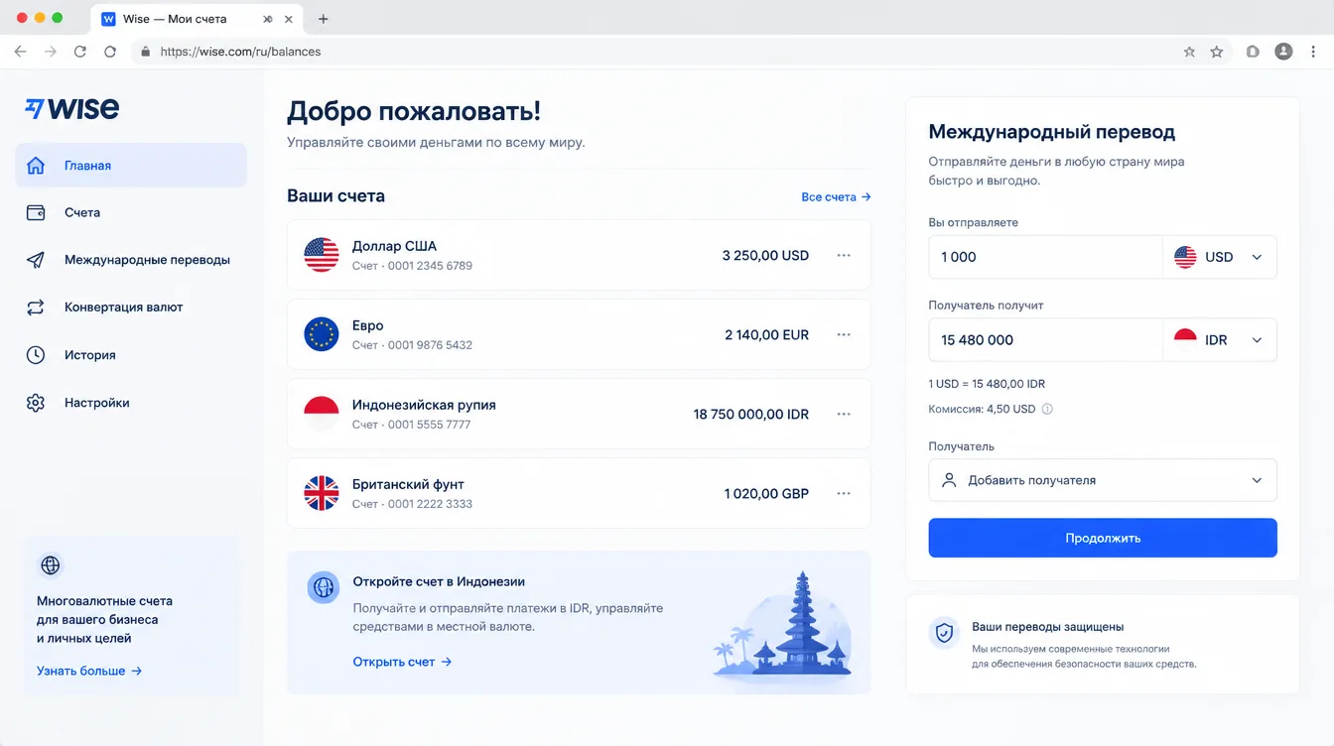Click the Indonesian flag on the рупия account
1334x746 pixels.
pos(322,414)
